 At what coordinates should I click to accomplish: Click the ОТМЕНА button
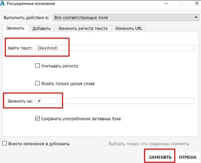tap(188, 157)
